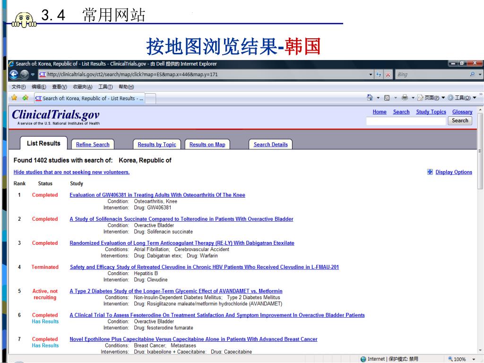Click Has Results under study rank 6
The height and width of the screenshot is (363, 484).
[45, 321]
